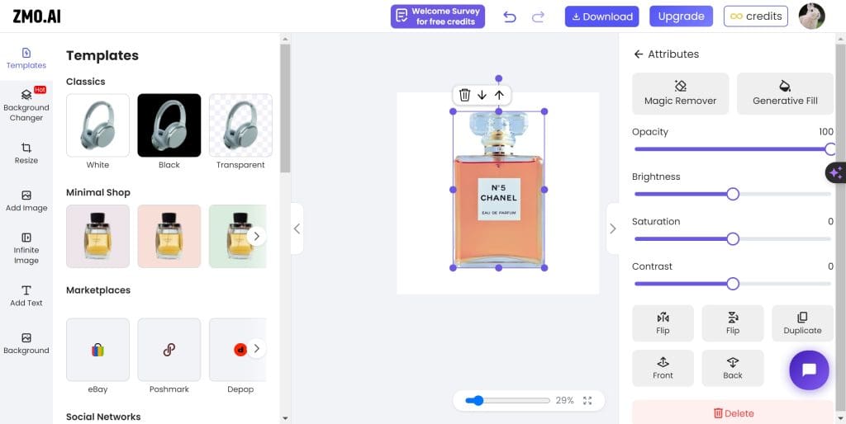Screen dimensions: 846x424
Task: Click the purple sparkle AI icon
Action: pos(836,173)
